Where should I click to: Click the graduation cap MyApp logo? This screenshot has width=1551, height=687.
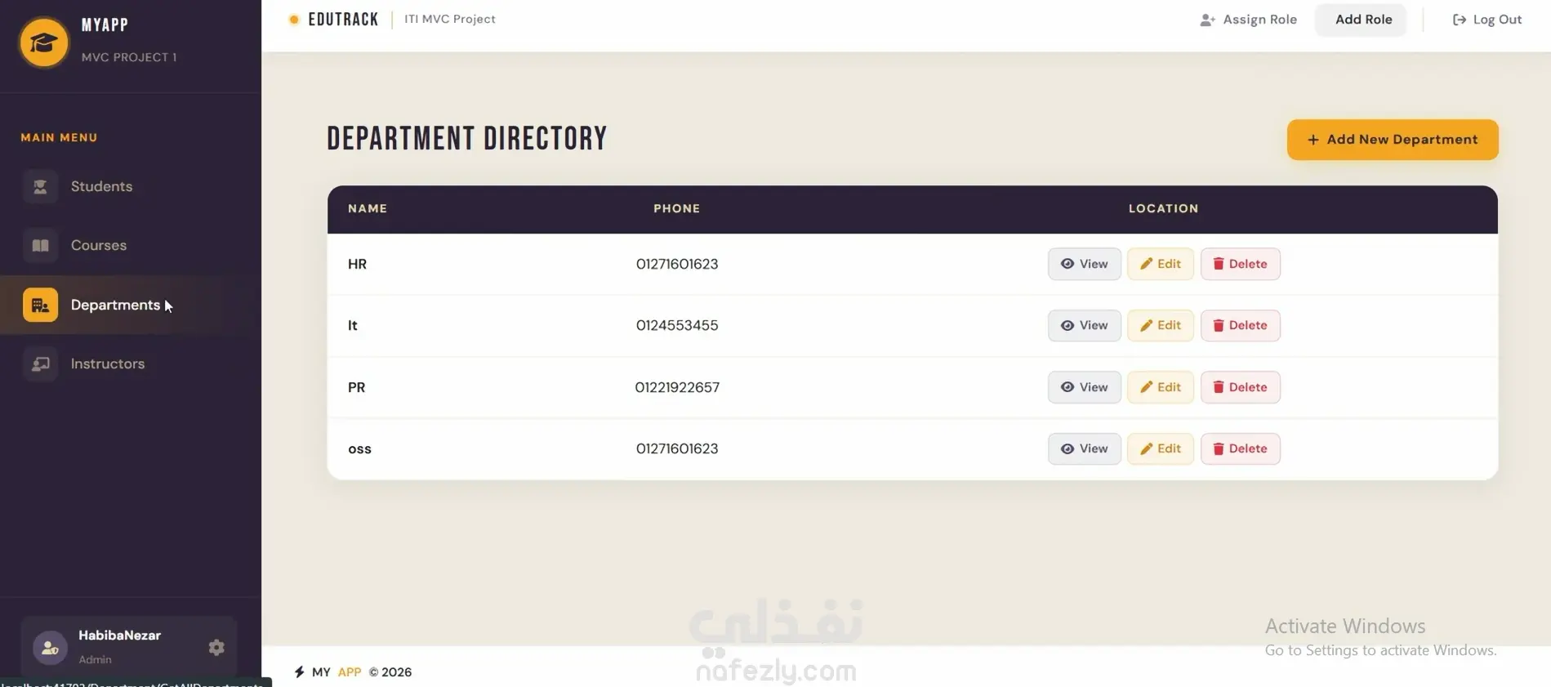click(x=43, y=42)
